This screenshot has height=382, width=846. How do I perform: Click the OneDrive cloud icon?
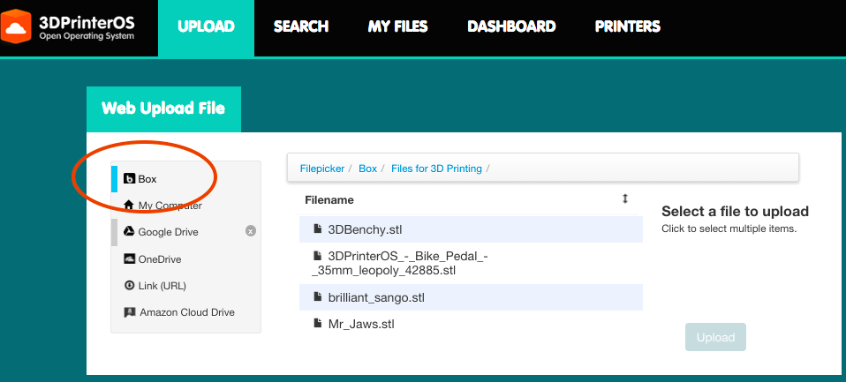[129, 258]
